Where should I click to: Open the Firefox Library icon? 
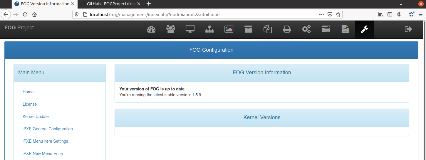coord(380,14)
